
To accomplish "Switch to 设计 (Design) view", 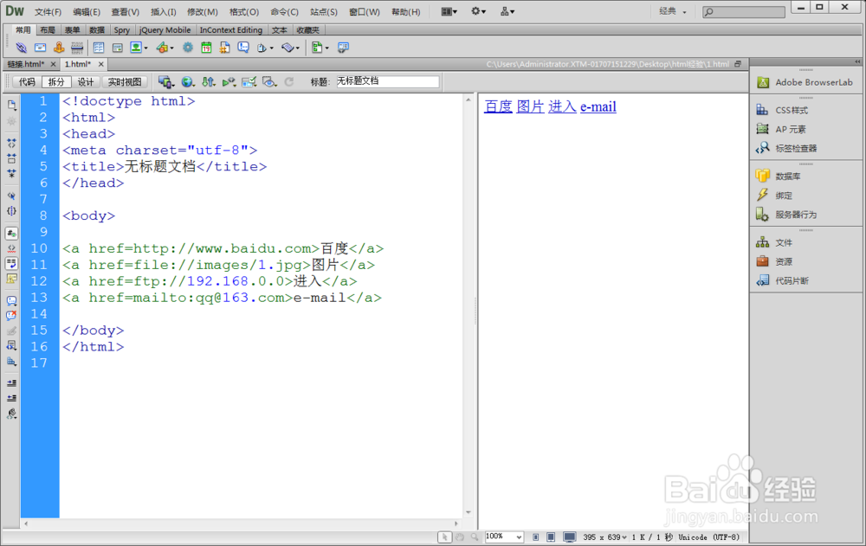I will pos(86,81).
